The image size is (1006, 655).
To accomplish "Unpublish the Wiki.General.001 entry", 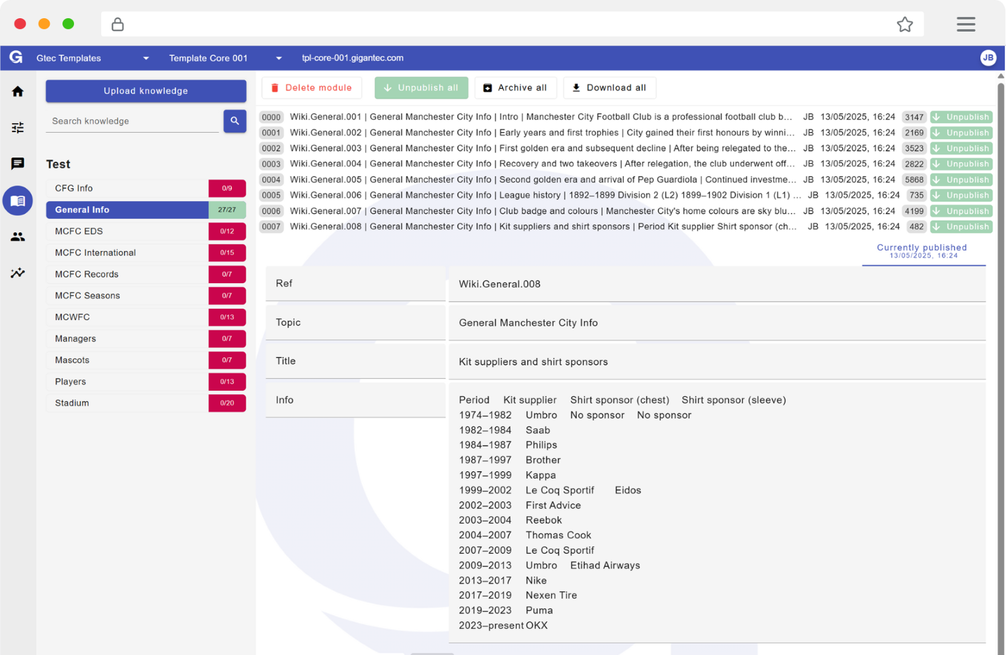I will 961,117.
